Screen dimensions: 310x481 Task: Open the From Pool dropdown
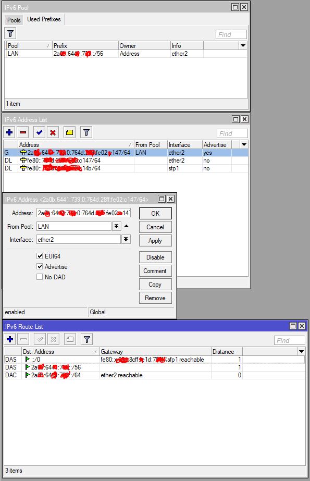pyautogui.click(x=117, y=226)
